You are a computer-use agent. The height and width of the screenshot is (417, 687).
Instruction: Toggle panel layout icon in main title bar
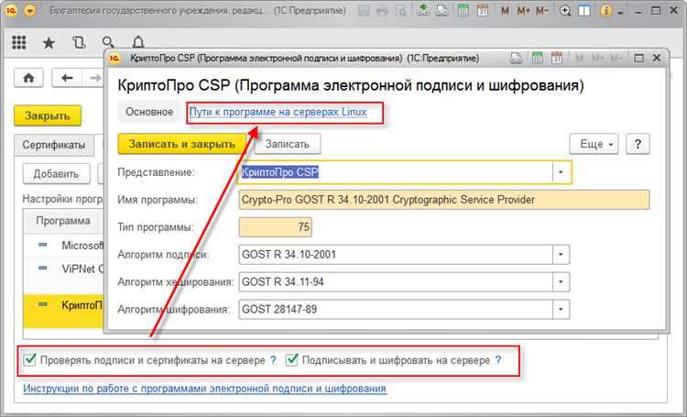[x=584, y=10]
